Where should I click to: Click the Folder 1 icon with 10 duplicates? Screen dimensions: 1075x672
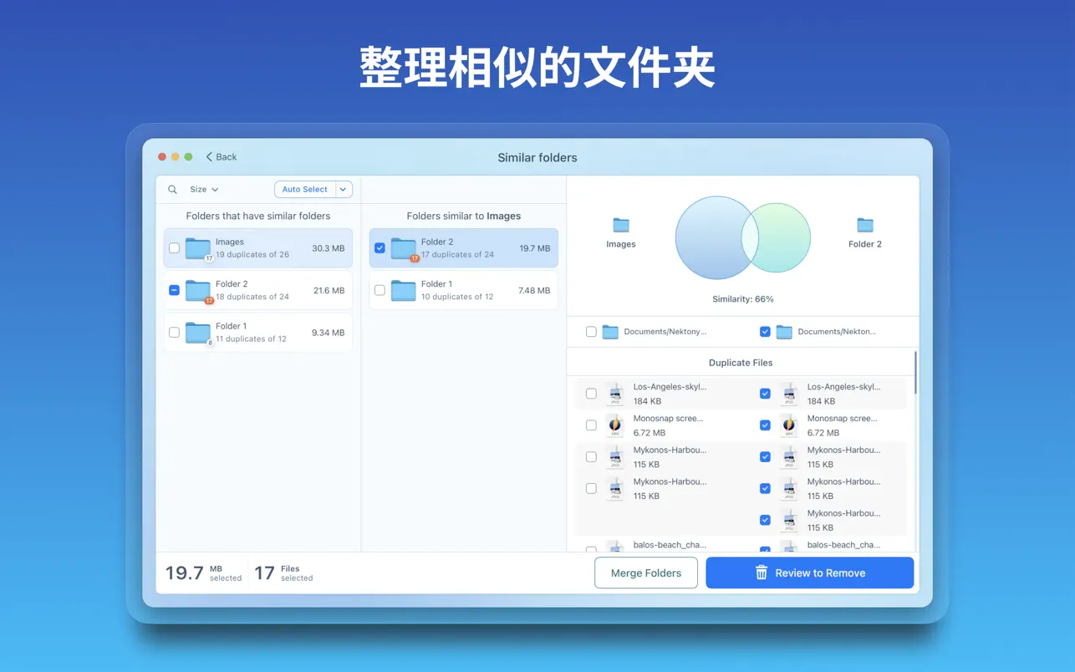tap(404, 290)
